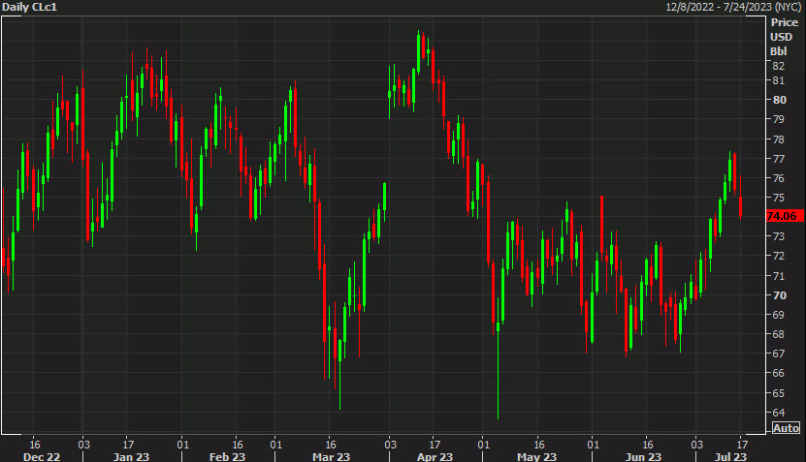Click the USD currency label
This screenshot has width=806, height=462.
(782, 37)
